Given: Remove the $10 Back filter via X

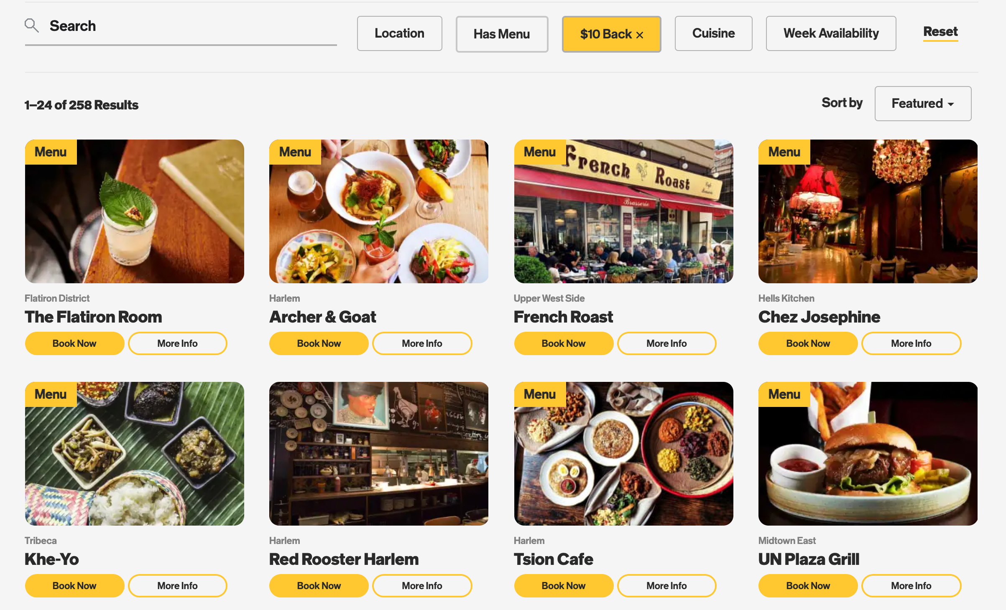Looking at the screenshot, I should 640,35.
